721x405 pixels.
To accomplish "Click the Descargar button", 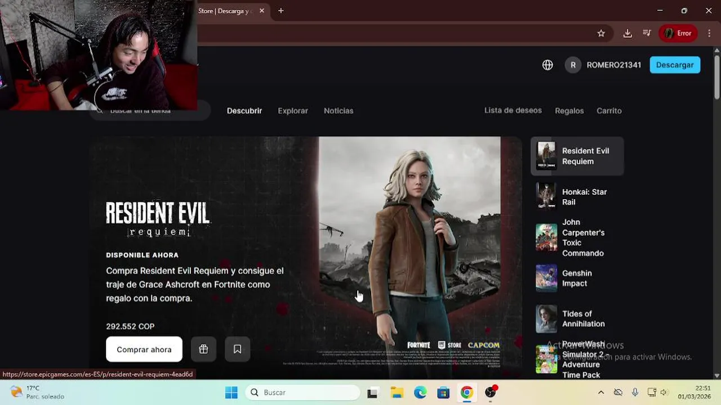I will click(675, 65).
